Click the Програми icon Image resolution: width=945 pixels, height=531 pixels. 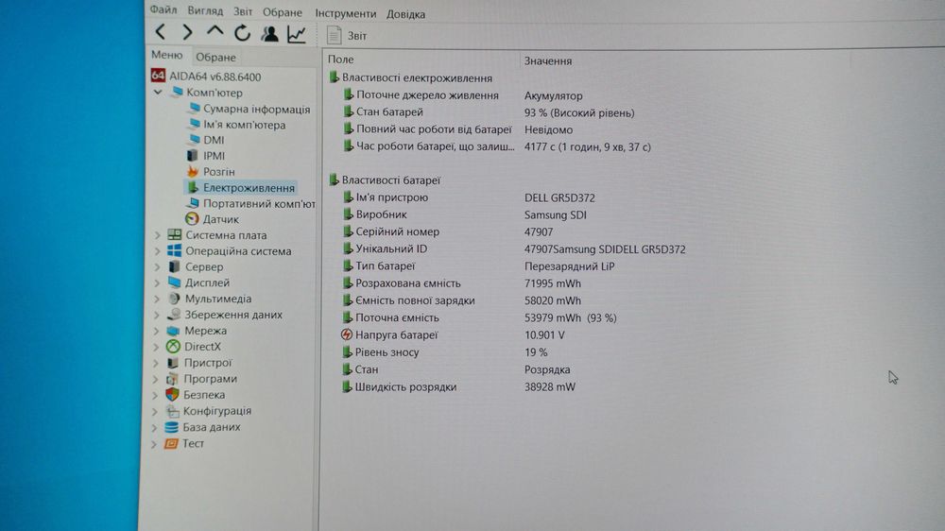click(172, 379)
